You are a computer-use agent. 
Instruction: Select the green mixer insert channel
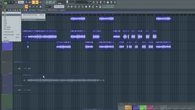[x=143, y=108]
